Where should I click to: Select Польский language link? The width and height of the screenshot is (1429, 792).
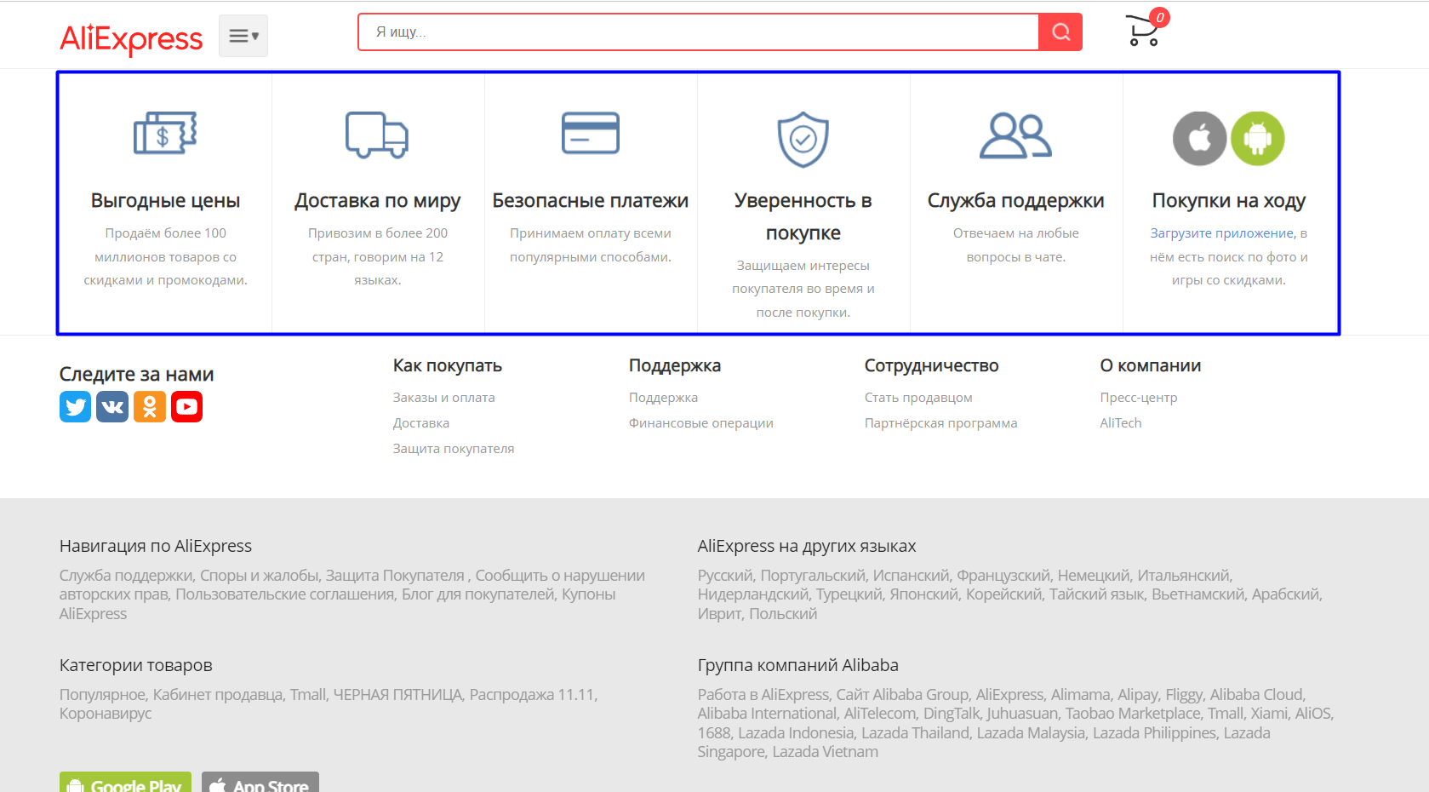[783, 614]
